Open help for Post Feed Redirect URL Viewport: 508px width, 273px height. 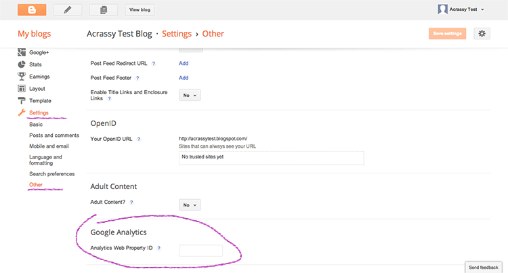[154, 64]
